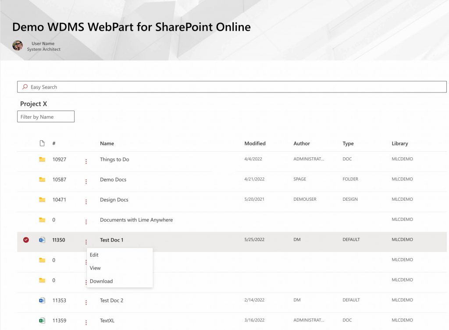Viewport: 449px width, 330px height.
Task: Click document number 11350
Action: (x=59, y=240)
